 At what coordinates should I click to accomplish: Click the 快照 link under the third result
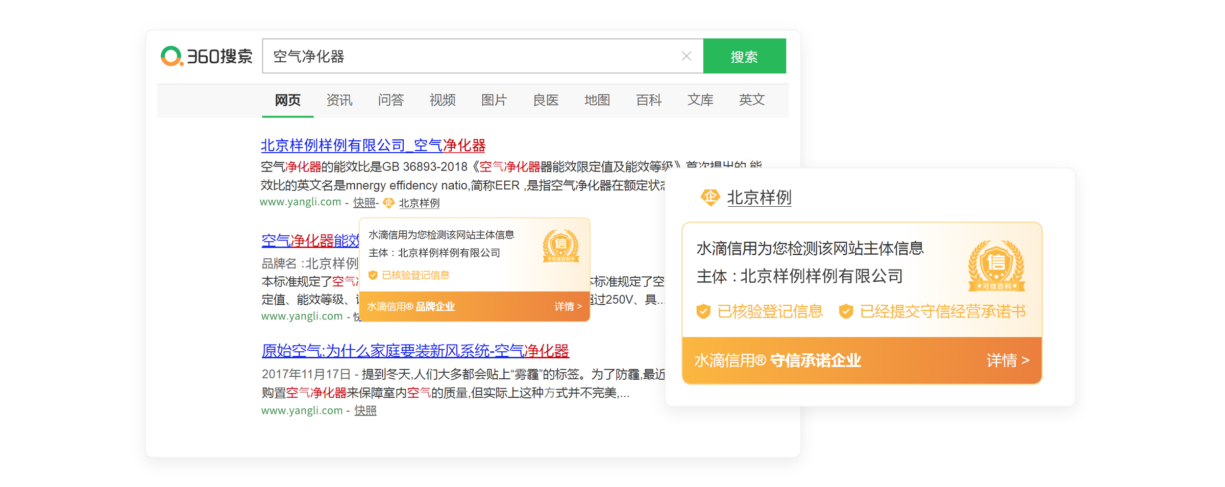(x=365, y=410)
